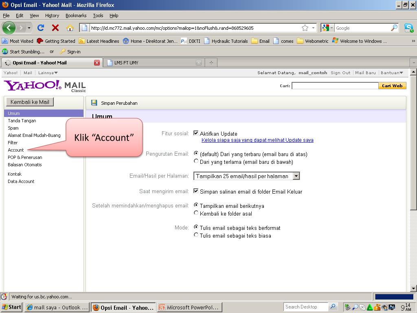Click the Google search magnifier icon
417x313 pixels.
point(394,28)
